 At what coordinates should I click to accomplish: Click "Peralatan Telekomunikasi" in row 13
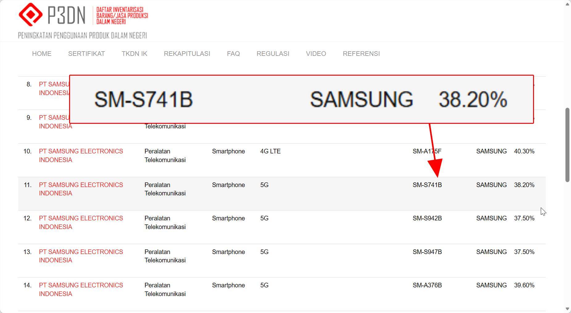point(165,256)
